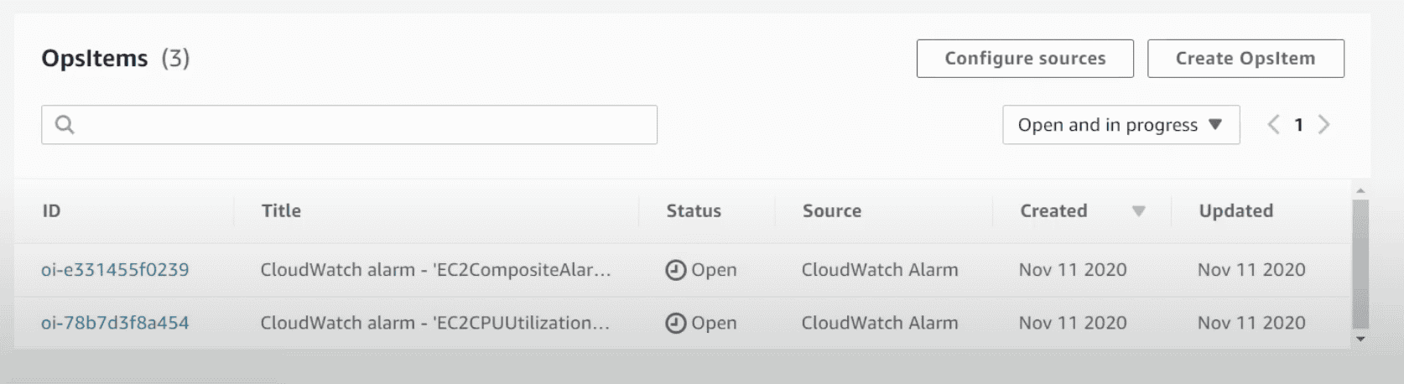The width and height of the screenshot is (1404, 384).
Task: Click clock status icon for oi-78b7d3f8a454
Action: [675, 323]
